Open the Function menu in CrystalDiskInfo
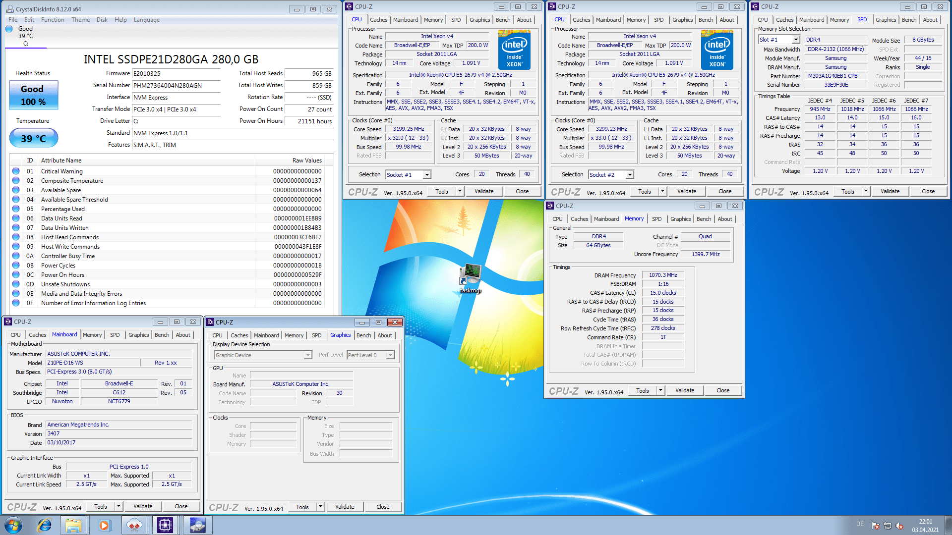This screenshot has width=952, height=535. 53,20
